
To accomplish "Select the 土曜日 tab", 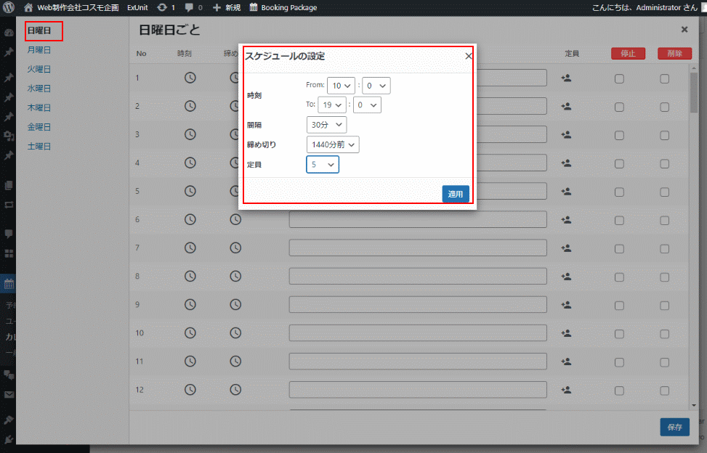I will [39, 146].
